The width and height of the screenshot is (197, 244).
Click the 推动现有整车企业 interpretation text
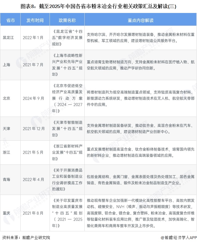140,213
